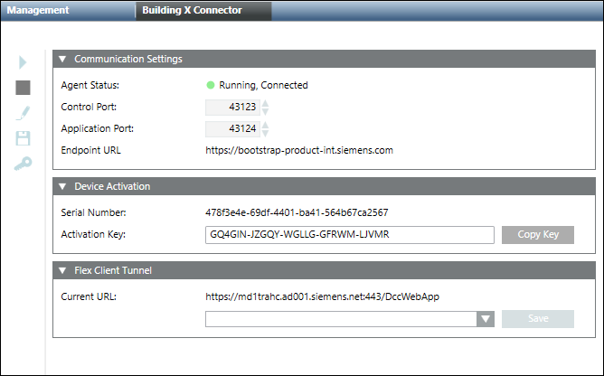Switch to the Management tab
The height and width of the screenshot is (376, 604).
point(40,11)
